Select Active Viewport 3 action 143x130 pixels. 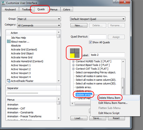pyautogui.click(x=21, y=73)
